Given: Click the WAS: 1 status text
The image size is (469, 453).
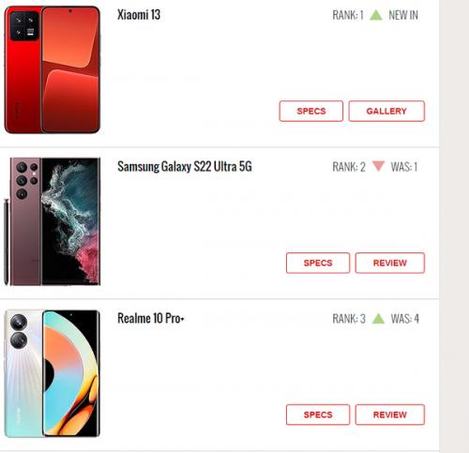Looking at the screenshot, I should [404, 167].
